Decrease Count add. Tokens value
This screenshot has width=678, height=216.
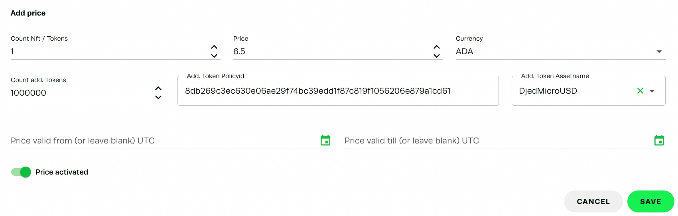point(158,97)
